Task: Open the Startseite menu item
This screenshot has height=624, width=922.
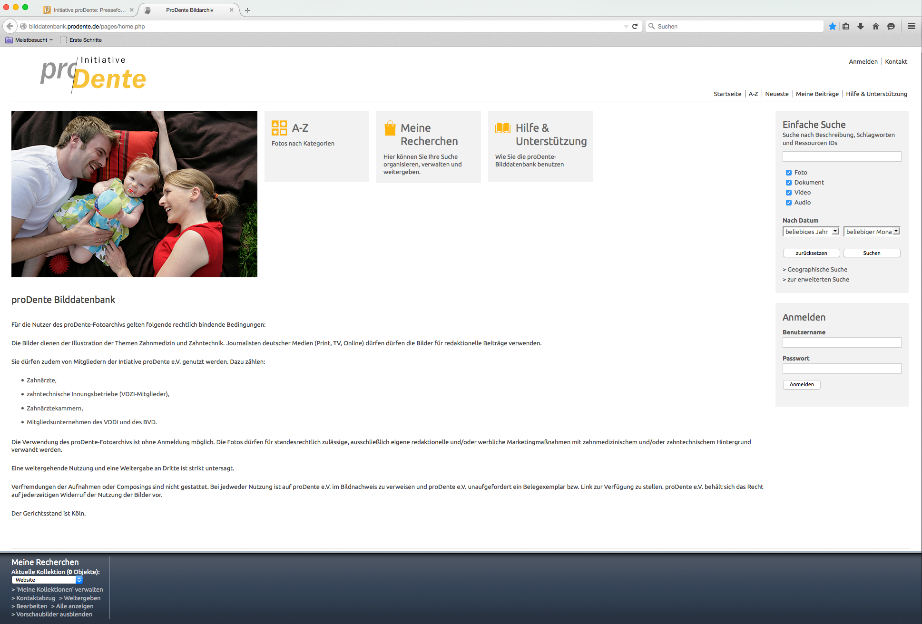Action: [727, 94]
